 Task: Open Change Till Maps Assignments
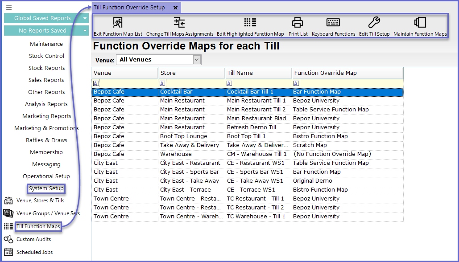coord(179,23)
